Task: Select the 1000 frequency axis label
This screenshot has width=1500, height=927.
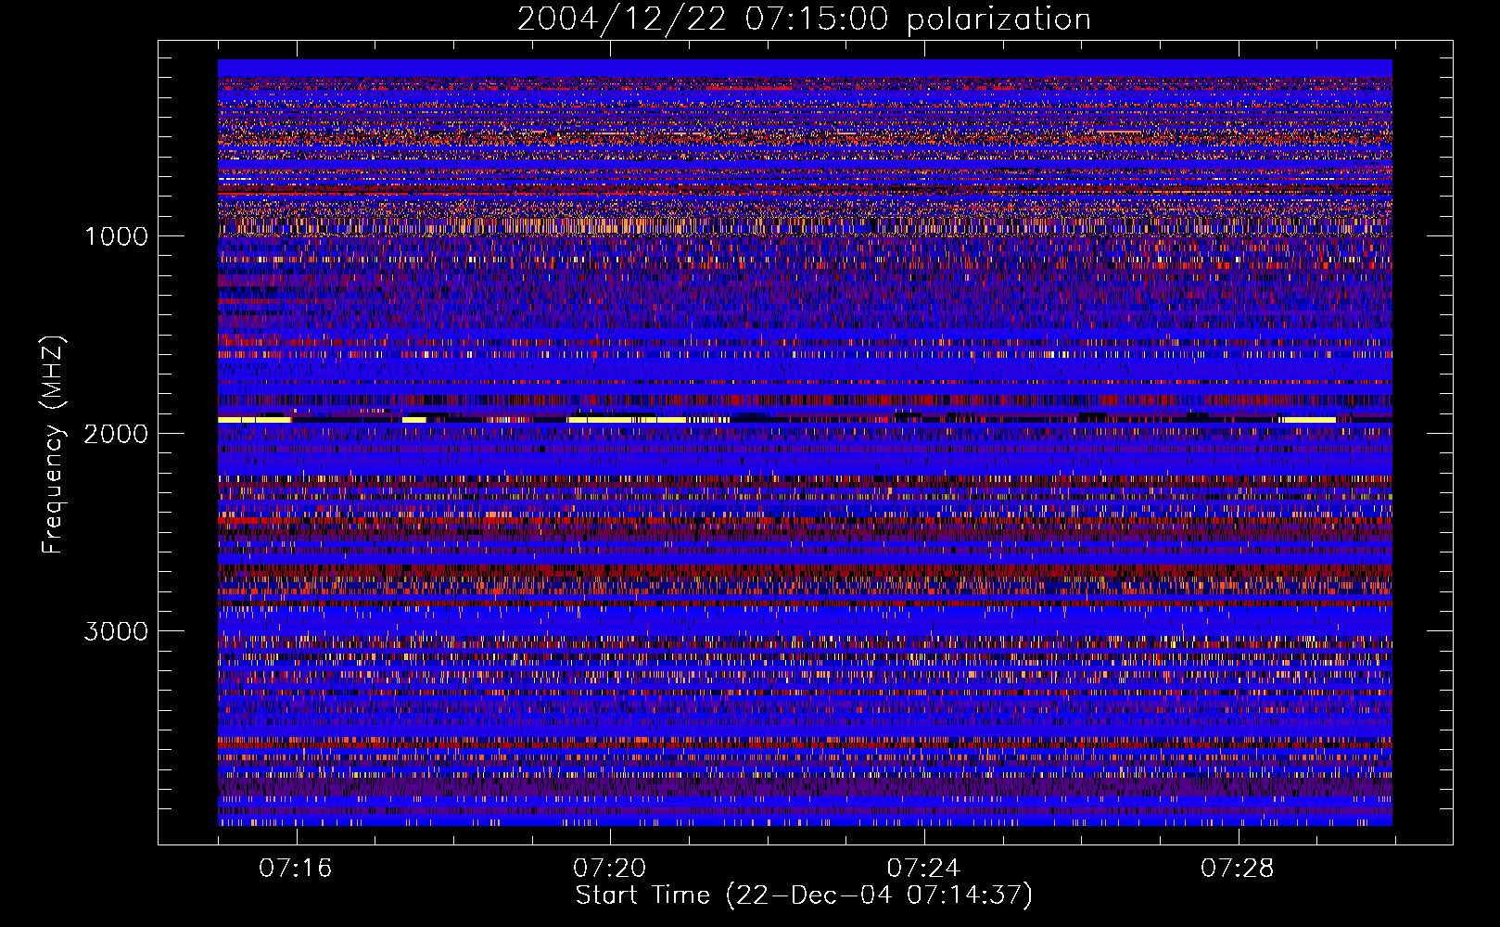Action: tap(117, 236)
